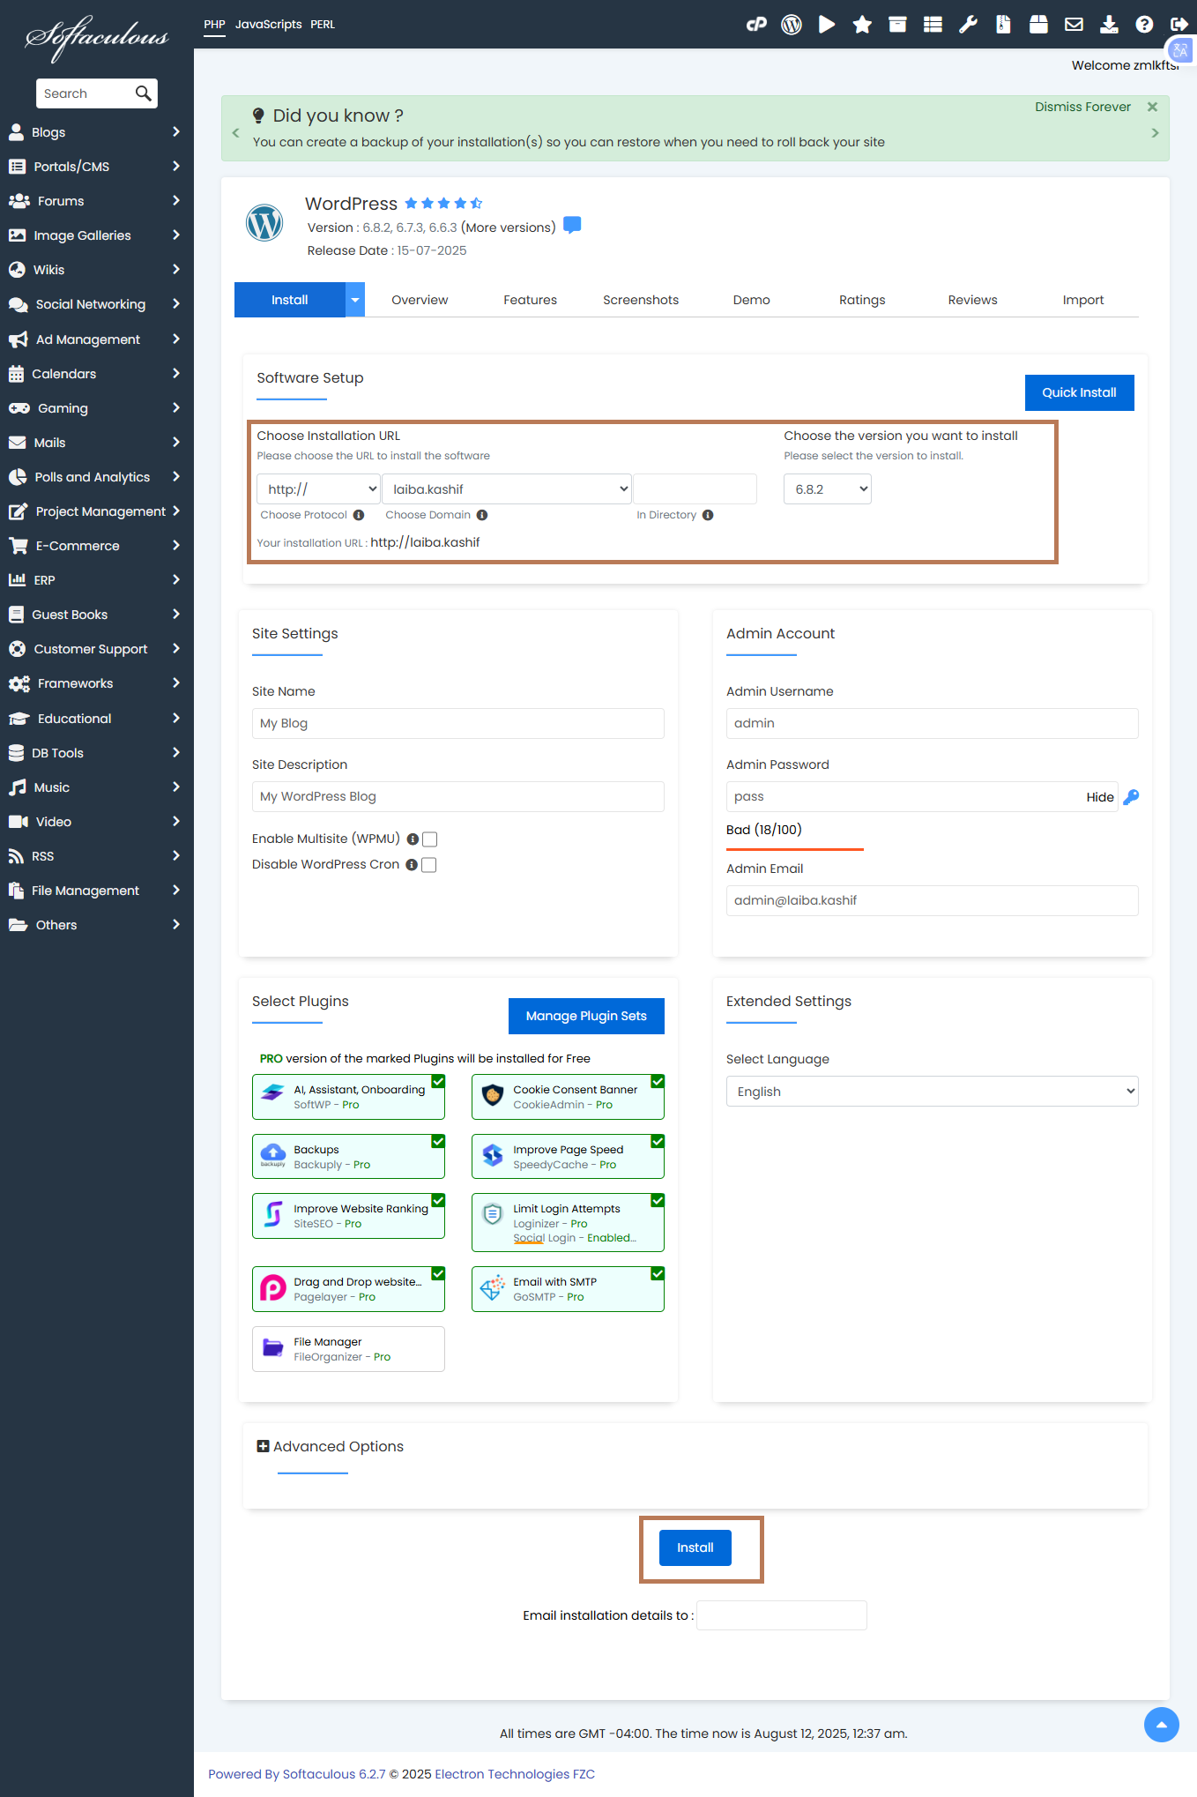Click the key icon to generate password

point(1131,797)
